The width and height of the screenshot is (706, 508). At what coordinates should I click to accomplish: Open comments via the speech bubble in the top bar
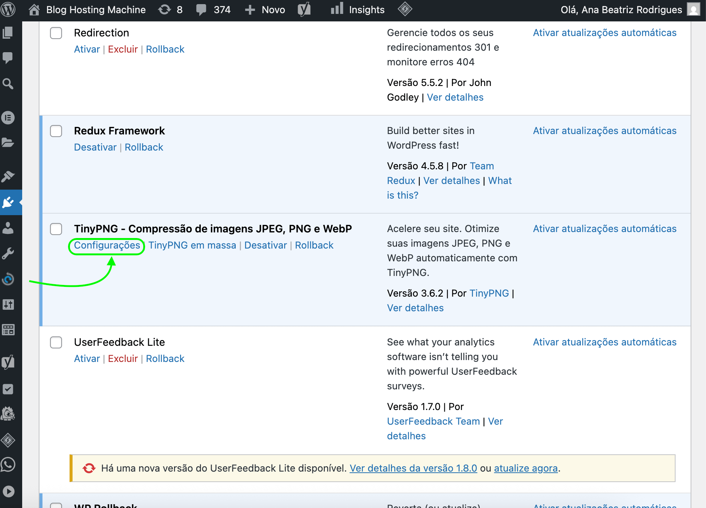tap(201, 10)
